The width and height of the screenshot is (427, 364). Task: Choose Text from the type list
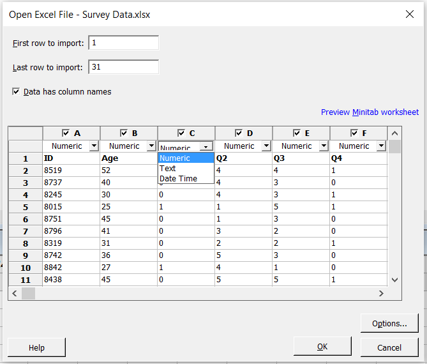click(x=168, y=169)
